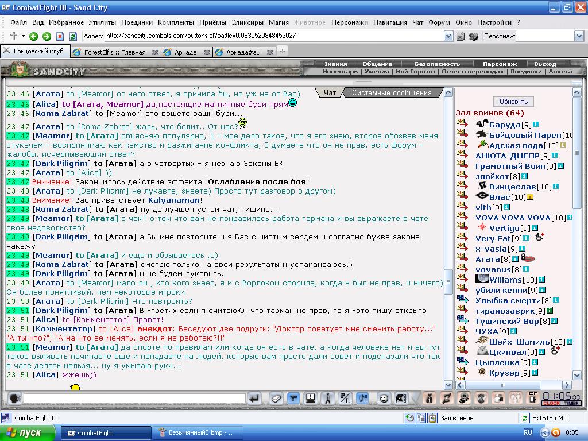The image size is (588, 441).
Task: Switch to the Системные сообщения tab
Action: point(392,92)
